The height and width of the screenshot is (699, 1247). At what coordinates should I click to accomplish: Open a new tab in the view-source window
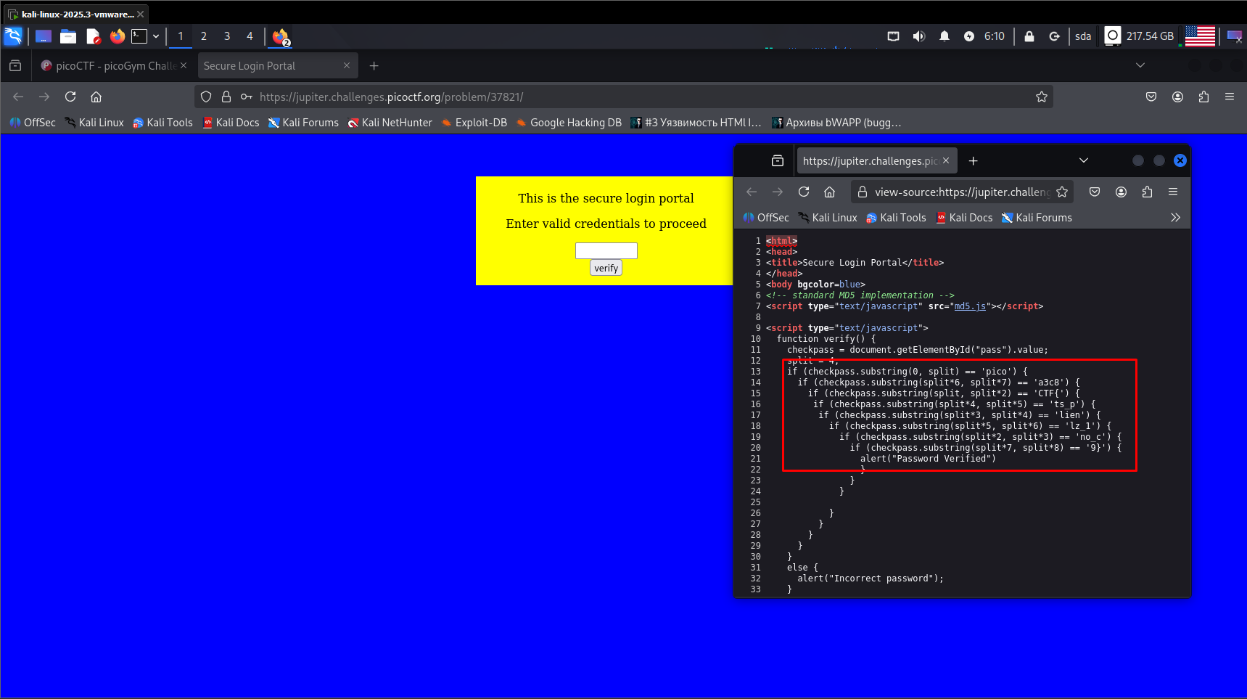[973, 160]
